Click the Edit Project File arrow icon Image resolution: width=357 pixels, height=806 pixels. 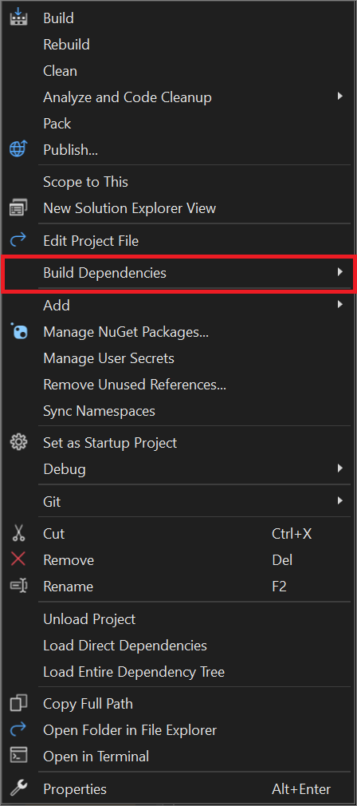click(x=19, y=239)
